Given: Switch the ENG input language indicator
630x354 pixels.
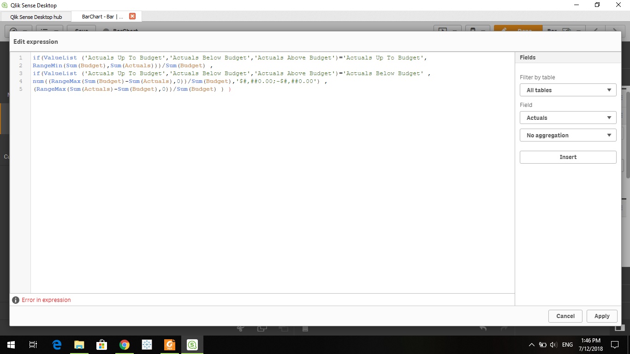Looking at the screenshot, I should click(x=567, y=345).
